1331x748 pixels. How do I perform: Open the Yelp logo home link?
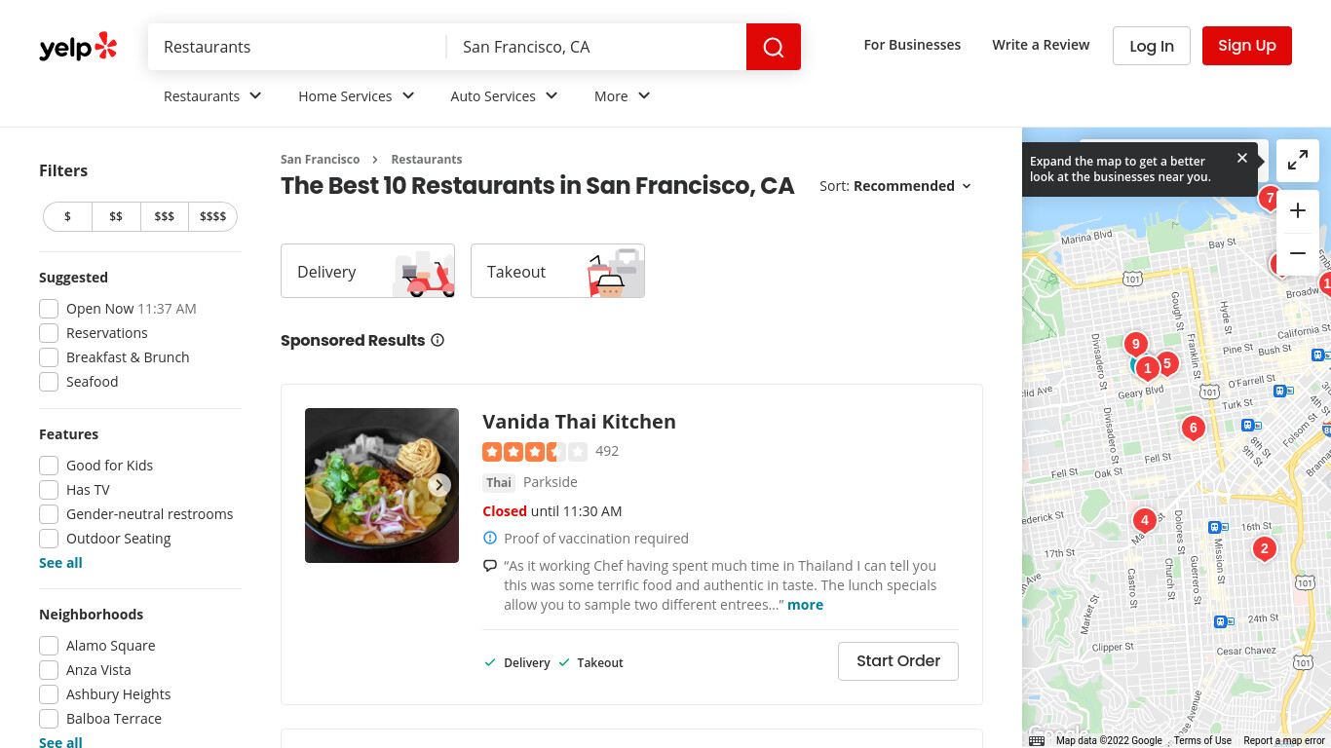coord(78,47)
